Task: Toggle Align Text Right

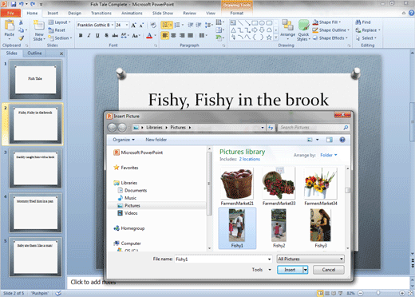Action: (x=182, y=35)
